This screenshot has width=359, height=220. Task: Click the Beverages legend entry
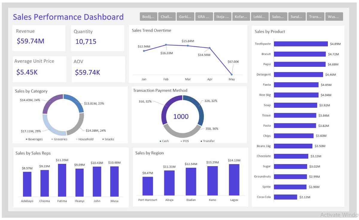tap(34, 139)
